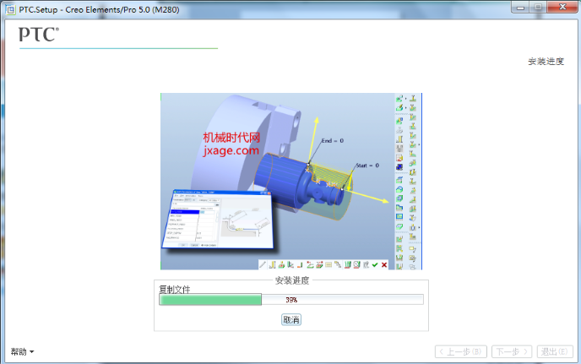Click the PTC.Setup title bar icon

coord(10,9)
